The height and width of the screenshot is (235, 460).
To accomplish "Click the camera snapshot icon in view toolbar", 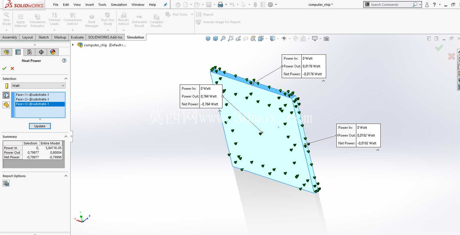I will [x=326, y=38].
